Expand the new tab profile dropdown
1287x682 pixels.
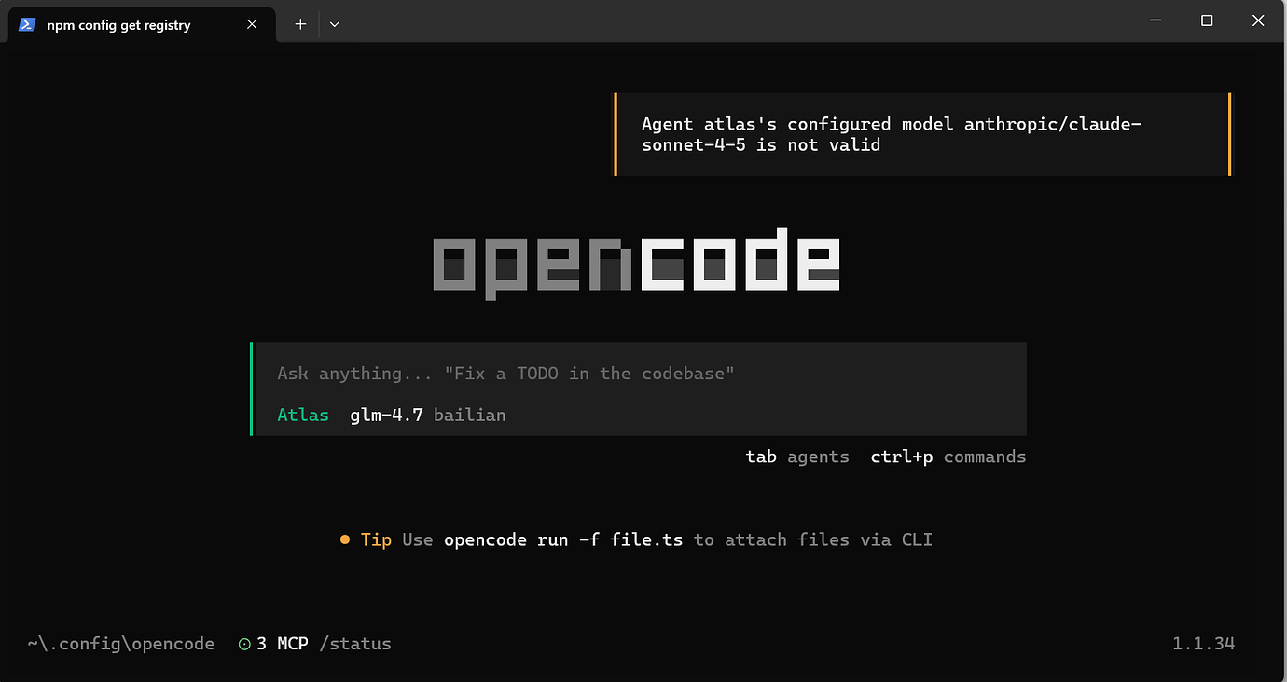335,25
